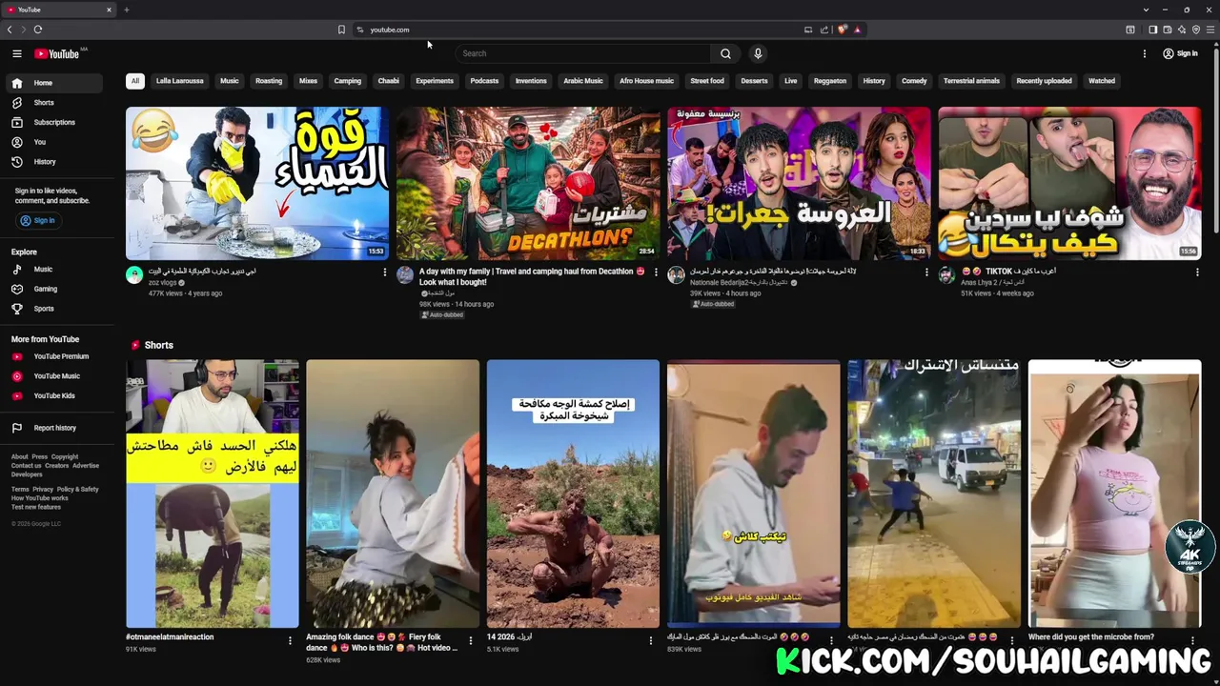Select the Camping filter chip
Image resolution: width=1220 pixels, height=686 pixels.
(x=347, y=81)
